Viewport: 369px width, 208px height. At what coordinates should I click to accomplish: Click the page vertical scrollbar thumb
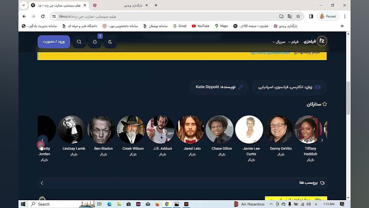coord(348,98)
